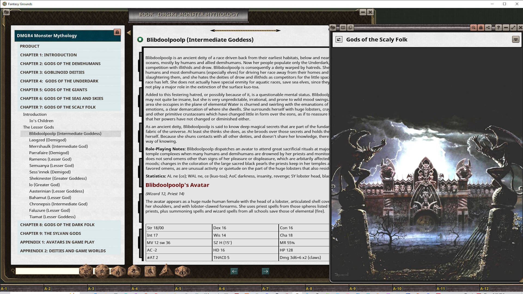This screenshot has height=294, width=523.
Task: Pick the percentile d00 die
Action: point(182,271)
